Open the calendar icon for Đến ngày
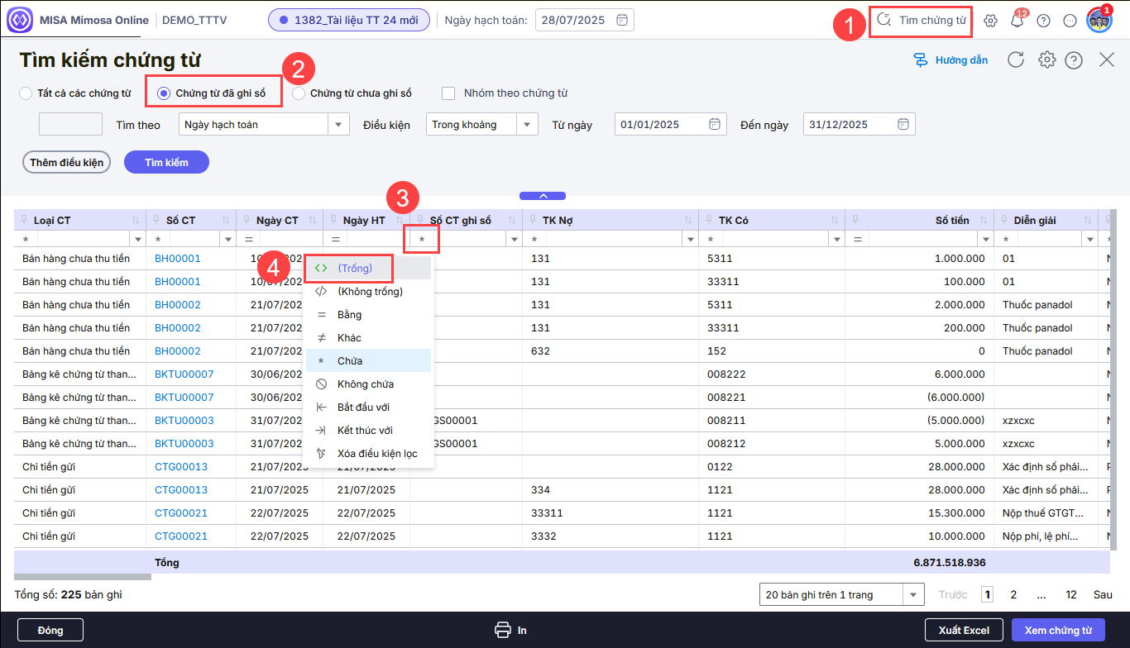 (903, 124)
